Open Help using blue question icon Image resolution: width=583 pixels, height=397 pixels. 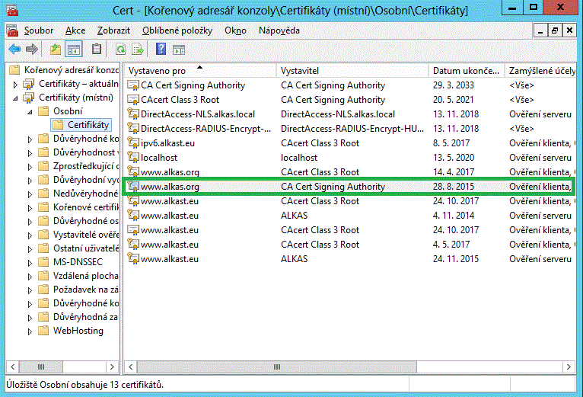pos(161,50)
